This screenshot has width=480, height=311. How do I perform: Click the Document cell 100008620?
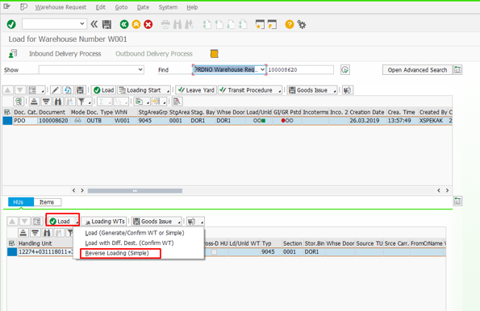tap(53, 121)
